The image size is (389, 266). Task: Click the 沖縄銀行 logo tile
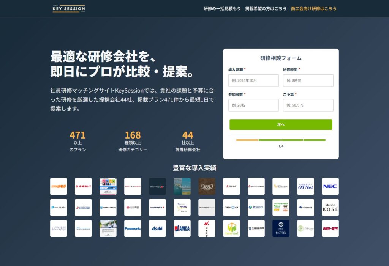coord(83,186)
